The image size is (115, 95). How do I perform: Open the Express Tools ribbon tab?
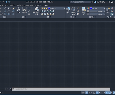coord(29,5)
